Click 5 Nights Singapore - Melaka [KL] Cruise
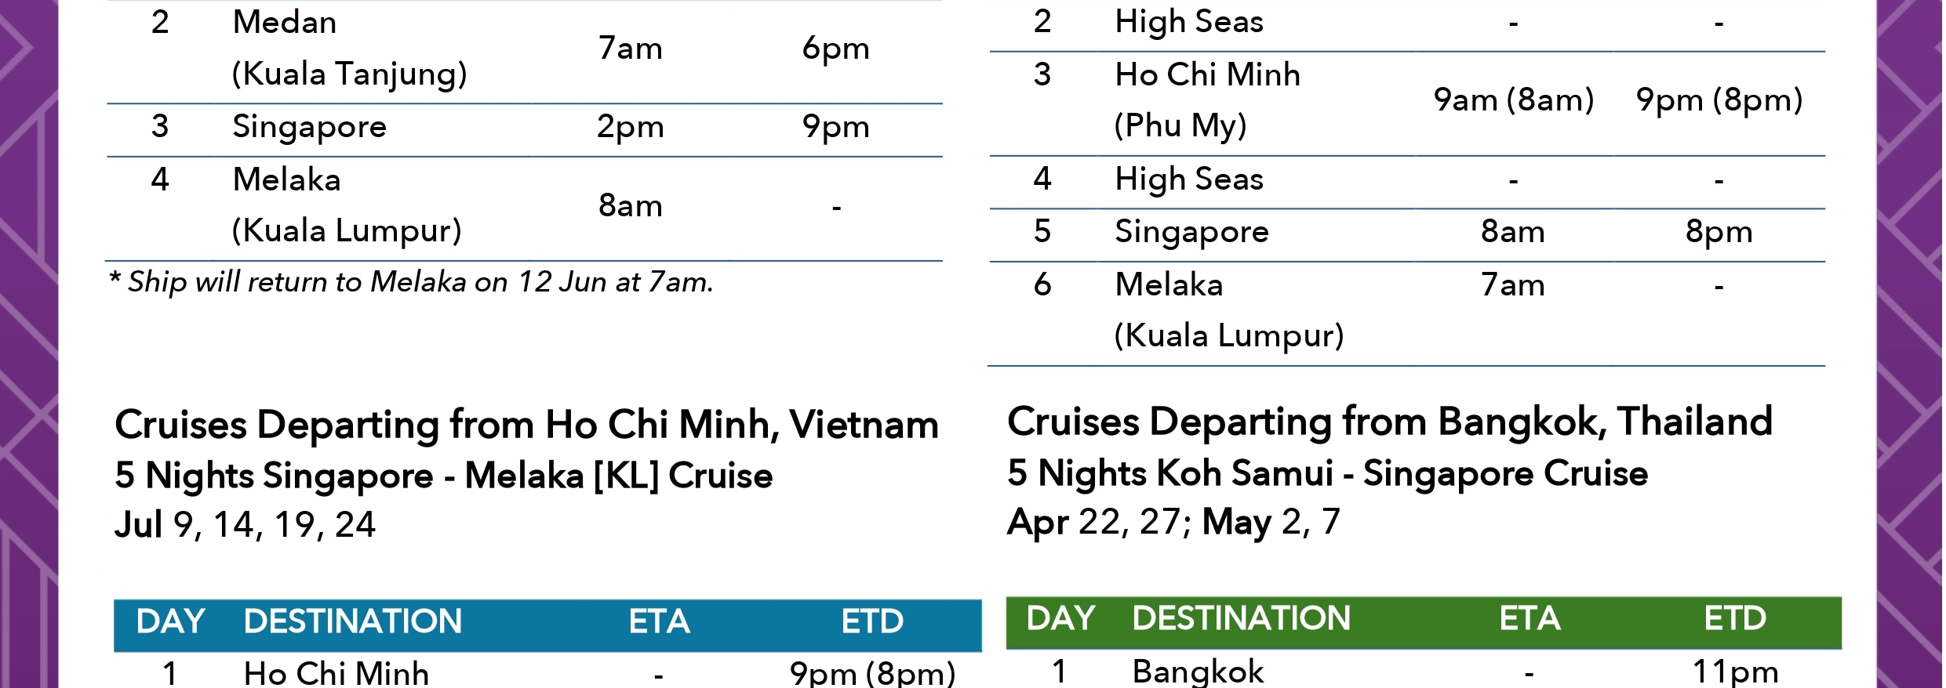Image resolution: width=1946 pixels, height=688 pixels. [x=444, y=476]
